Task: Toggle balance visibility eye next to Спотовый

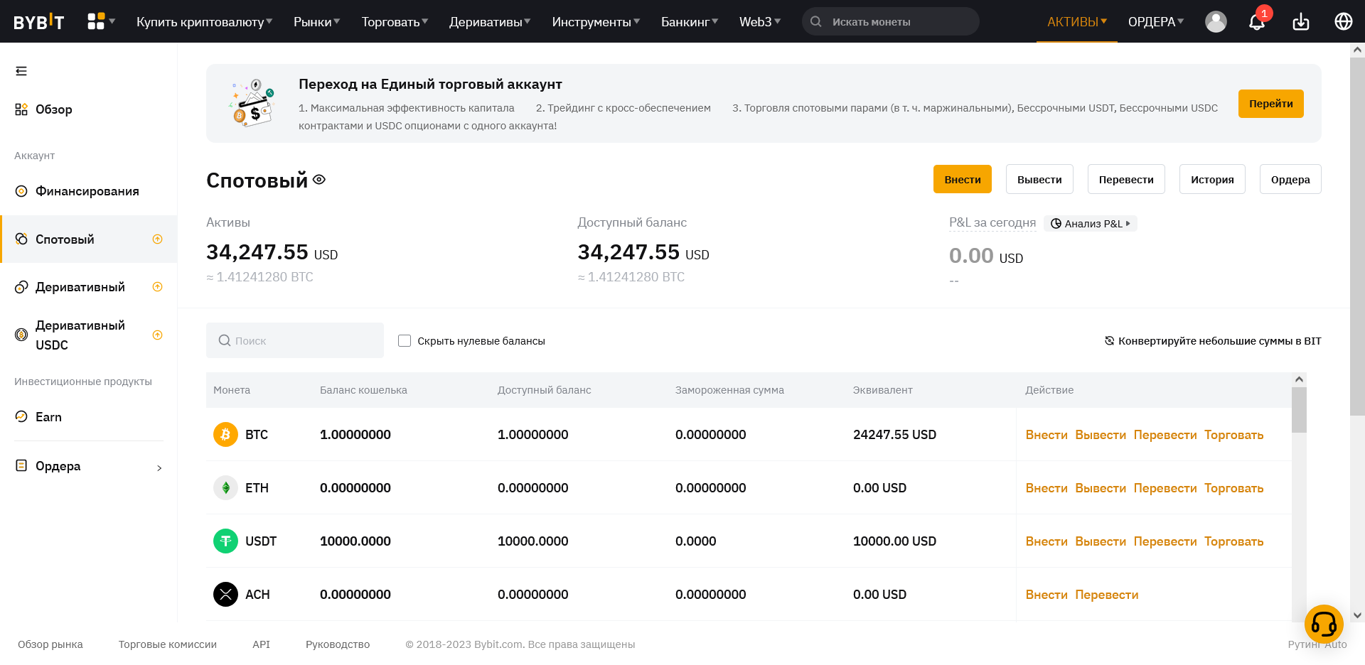Action: tap(319, 180)
